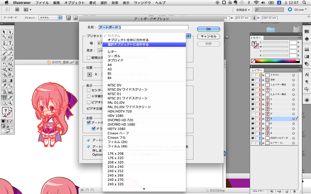Open the Character panel icon in right dock

point(307,74)
